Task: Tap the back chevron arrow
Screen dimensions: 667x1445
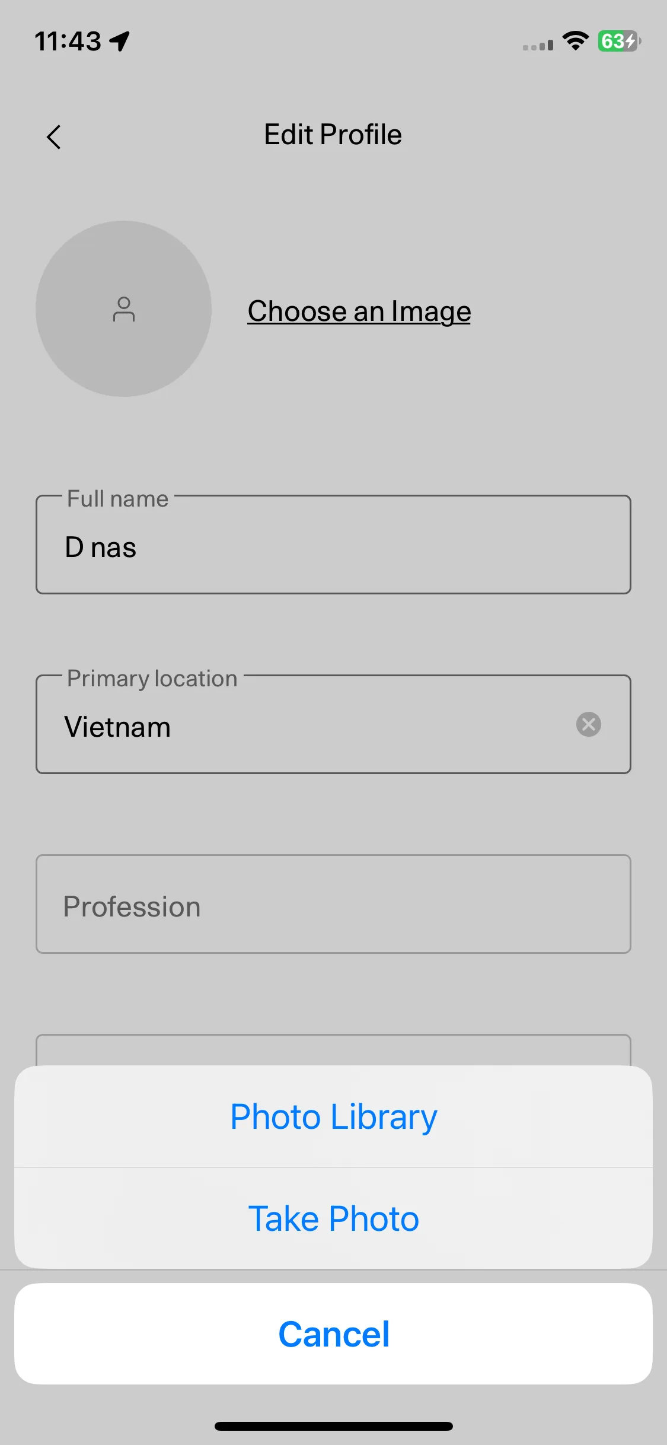Action: pyautogui.click(x=54, y=137)
